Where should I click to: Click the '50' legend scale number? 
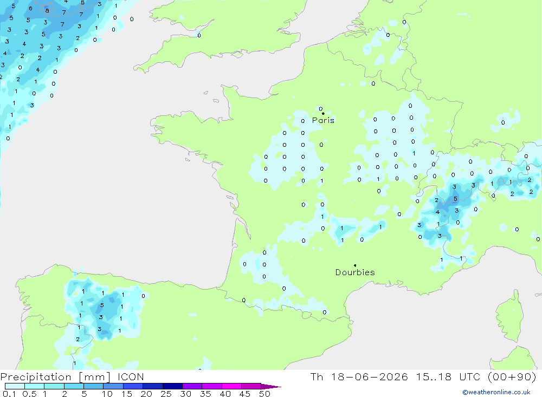click(265, 394)
